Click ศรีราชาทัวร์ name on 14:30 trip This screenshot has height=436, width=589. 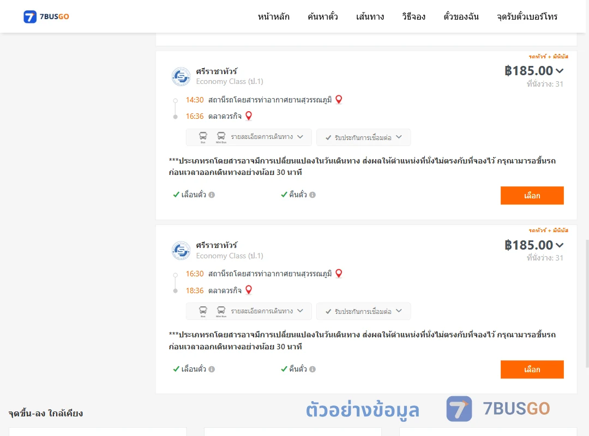click(x=217, y=71)
